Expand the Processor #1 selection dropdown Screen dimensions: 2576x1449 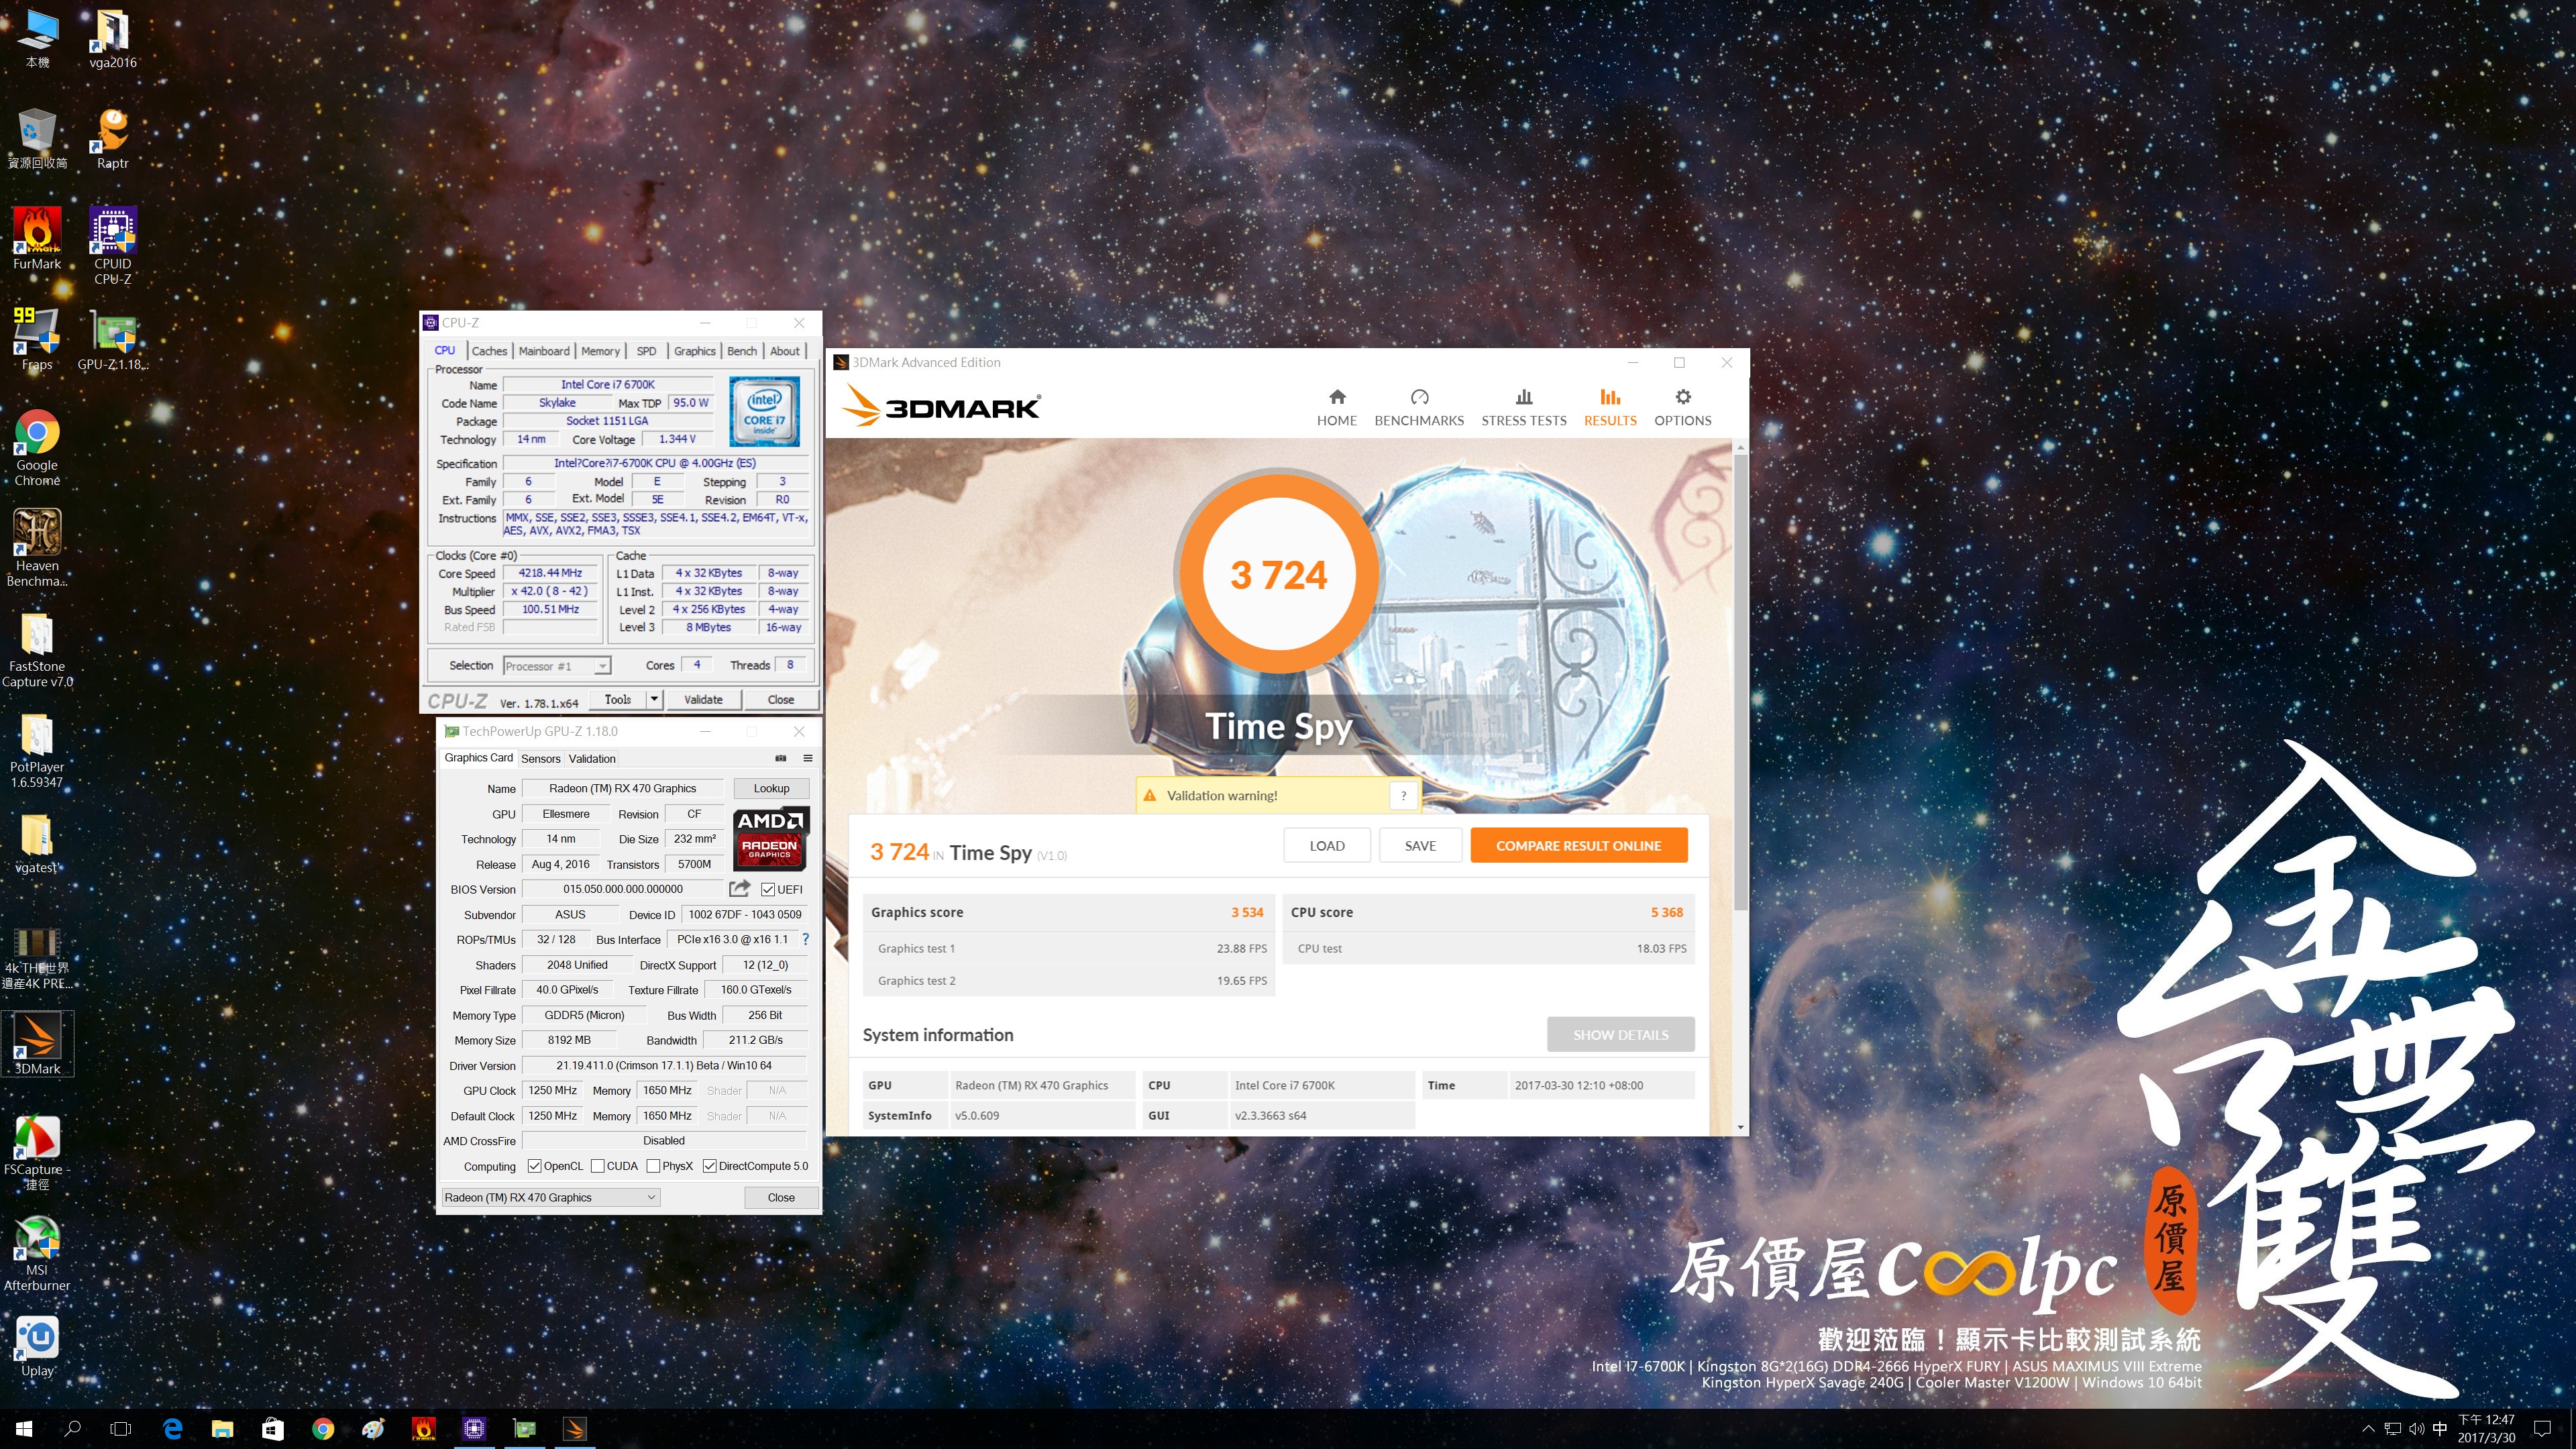click(602, 666)
